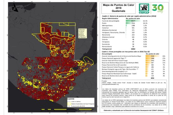
Task: Click the CONAP monkey logo
Action: pos(144,8)
